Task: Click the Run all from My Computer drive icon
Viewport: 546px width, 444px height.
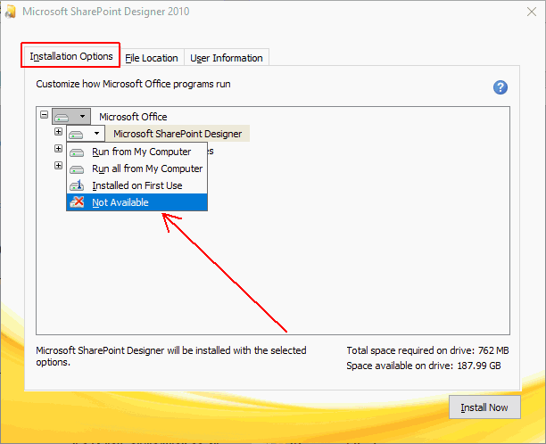Action: [77, 169]
